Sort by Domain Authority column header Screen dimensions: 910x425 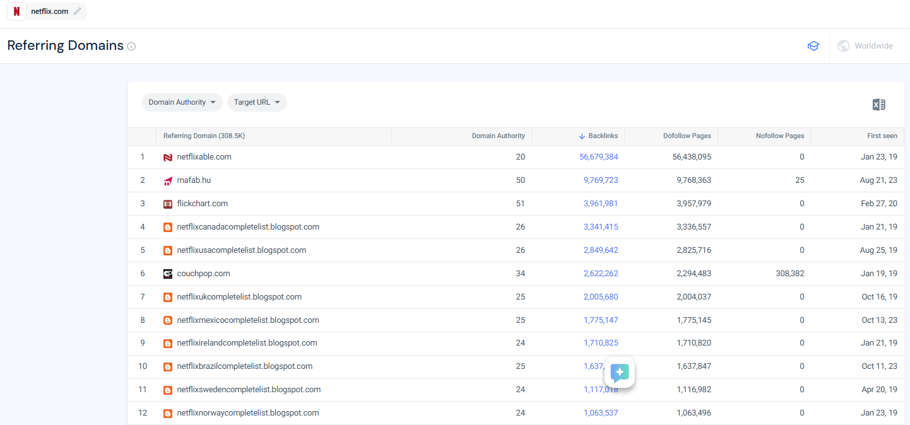[x=499, y=136]
